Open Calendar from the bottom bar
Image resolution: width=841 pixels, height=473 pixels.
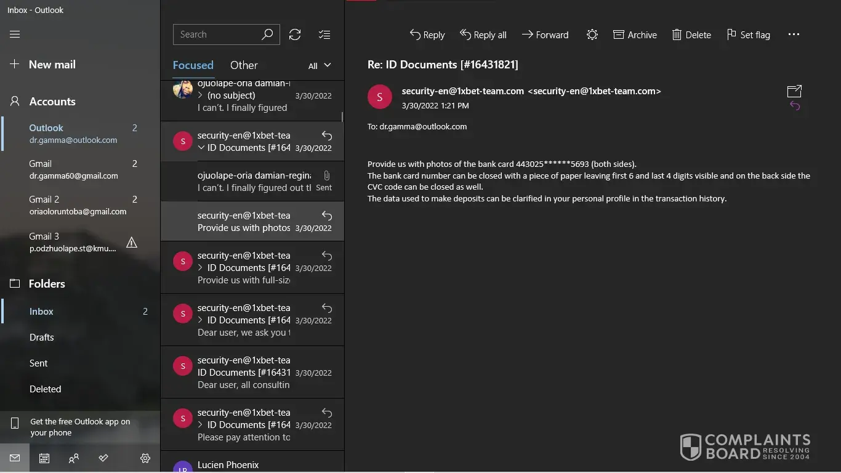click(44, 458)
